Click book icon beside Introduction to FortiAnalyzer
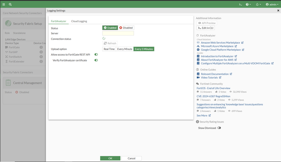The height and width of the screenshot is (162, 281). click(198, 56)
